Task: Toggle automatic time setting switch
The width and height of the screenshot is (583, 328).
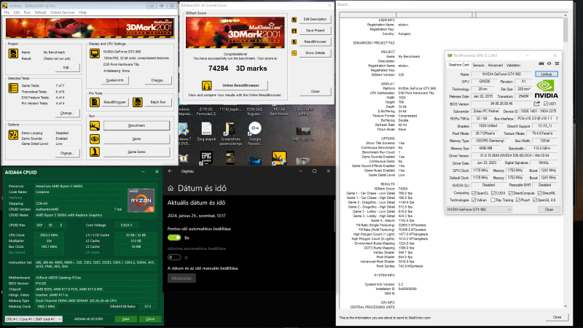Action: click(x=174, y=238)
